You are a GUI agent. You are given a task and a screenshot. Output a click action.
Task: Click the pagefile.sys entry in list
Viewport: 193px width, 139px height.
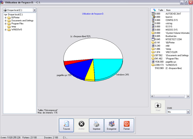tap(171, 62)
